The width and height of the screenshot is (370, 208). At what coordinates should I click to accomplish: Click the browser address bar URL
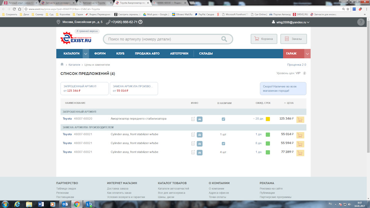[x=64, y=9]
